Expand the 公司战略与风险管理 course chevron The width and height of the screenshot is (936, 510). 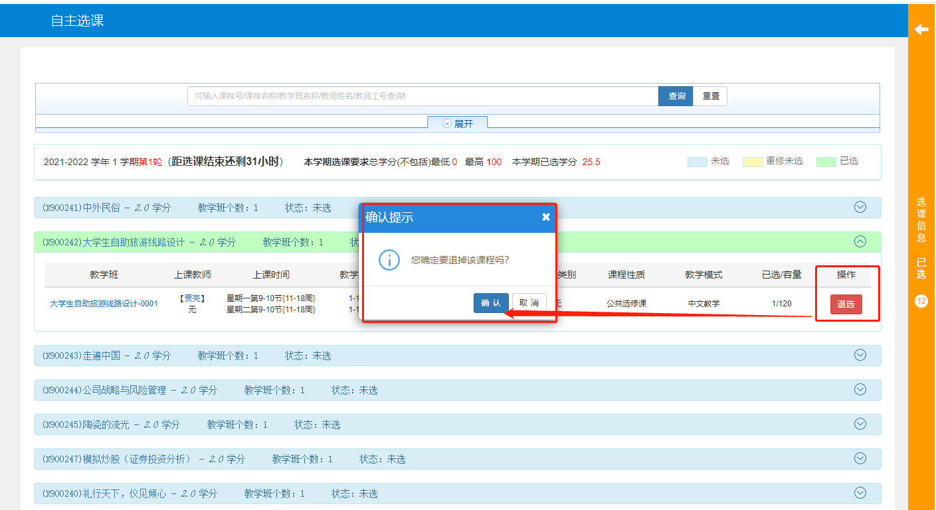860,389
